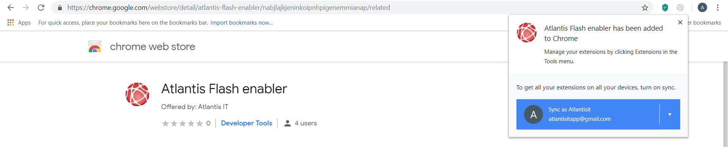Viewport: 728px width, 147px height.
Task: Expand the sync account dropdown arrow
Action: coord(670,114)
